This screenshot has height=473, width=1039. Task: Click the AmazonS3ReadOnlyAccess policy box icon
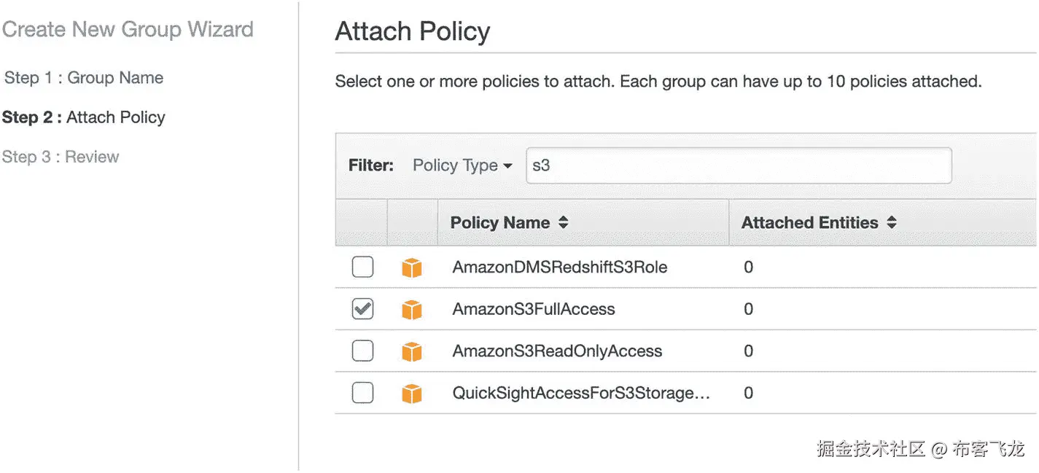click(412, 352)
